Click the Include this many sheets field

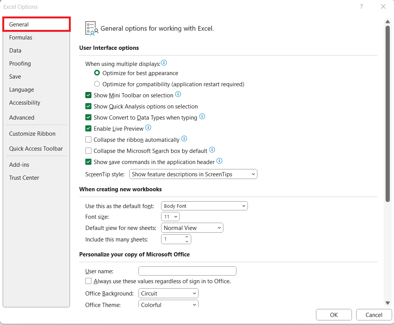pos(176,239)
